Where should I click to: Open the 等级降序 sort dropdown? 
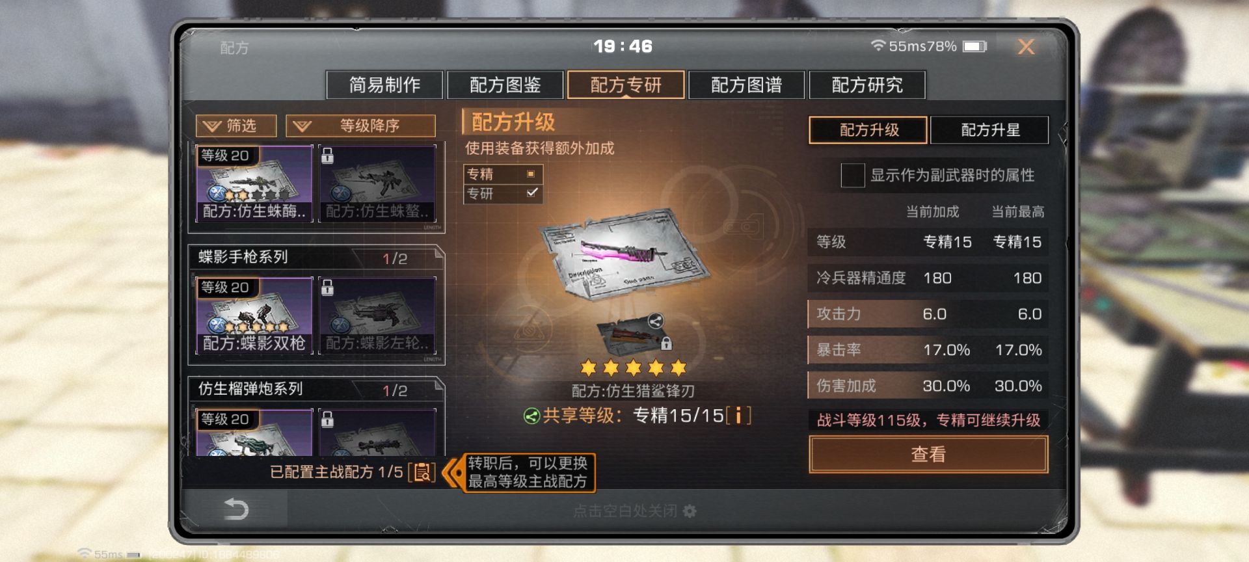click(360, 126)
